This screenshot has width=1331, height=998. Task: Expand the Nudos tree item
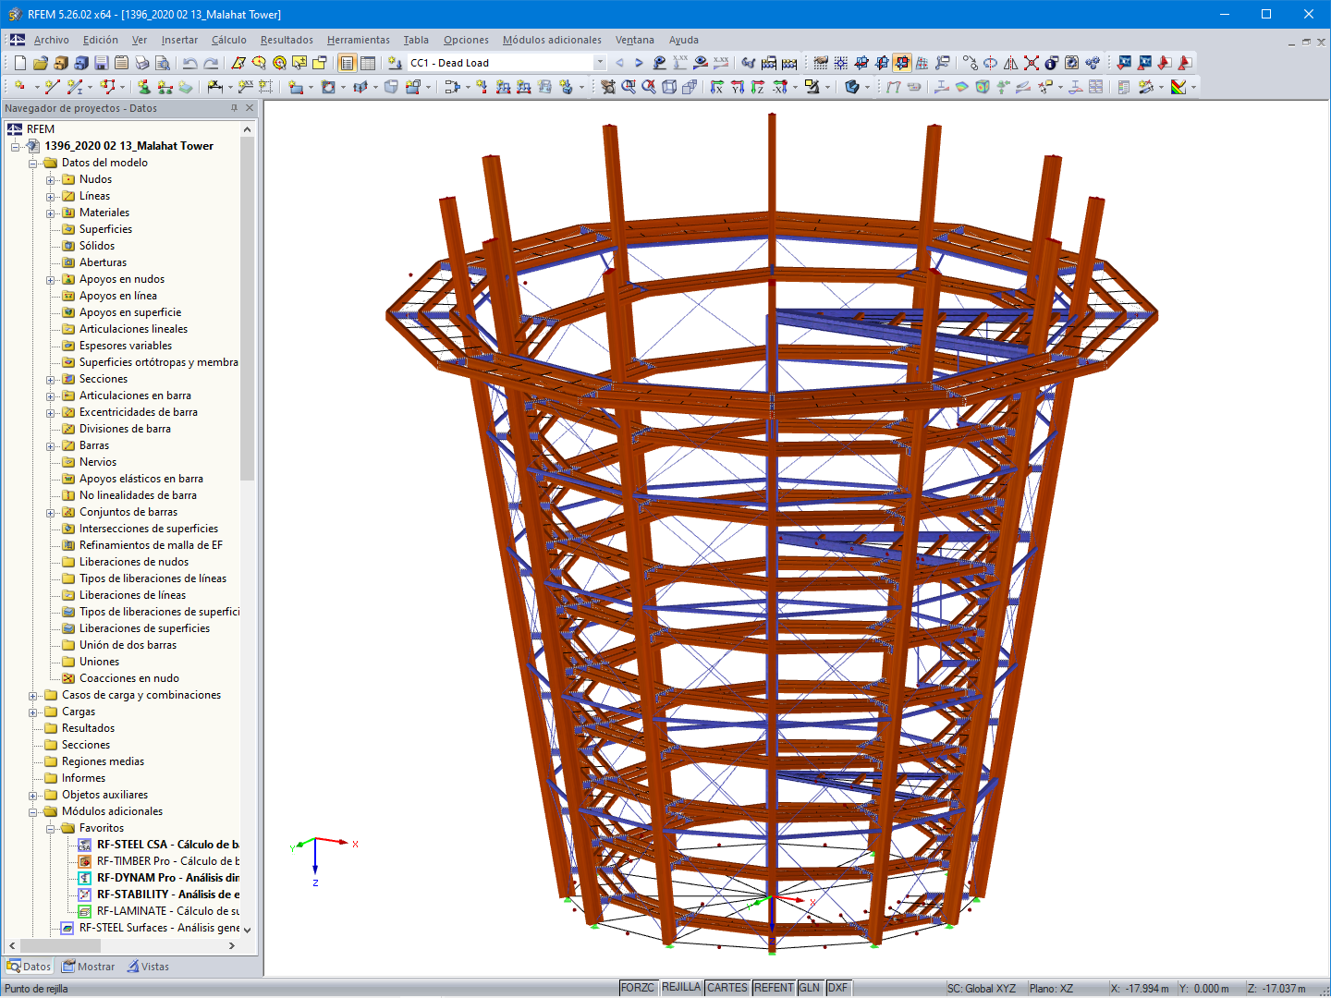pos(53,179)
